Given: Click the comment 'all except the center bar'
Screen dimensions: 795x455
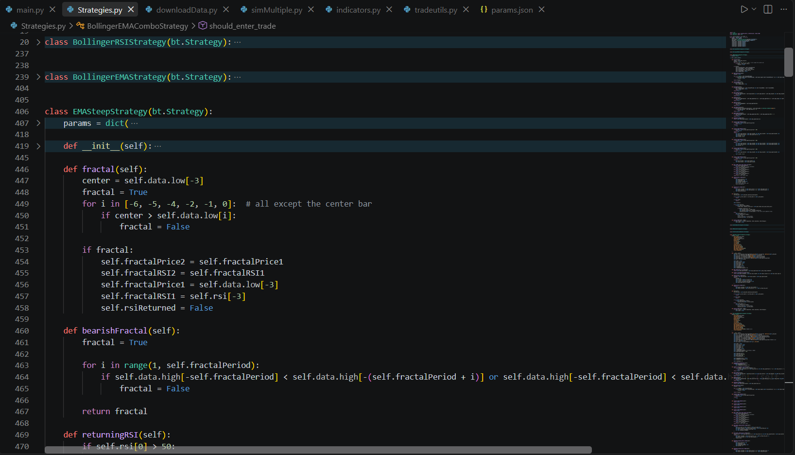Looking at the screenshot, I should [x=309, y=204].
